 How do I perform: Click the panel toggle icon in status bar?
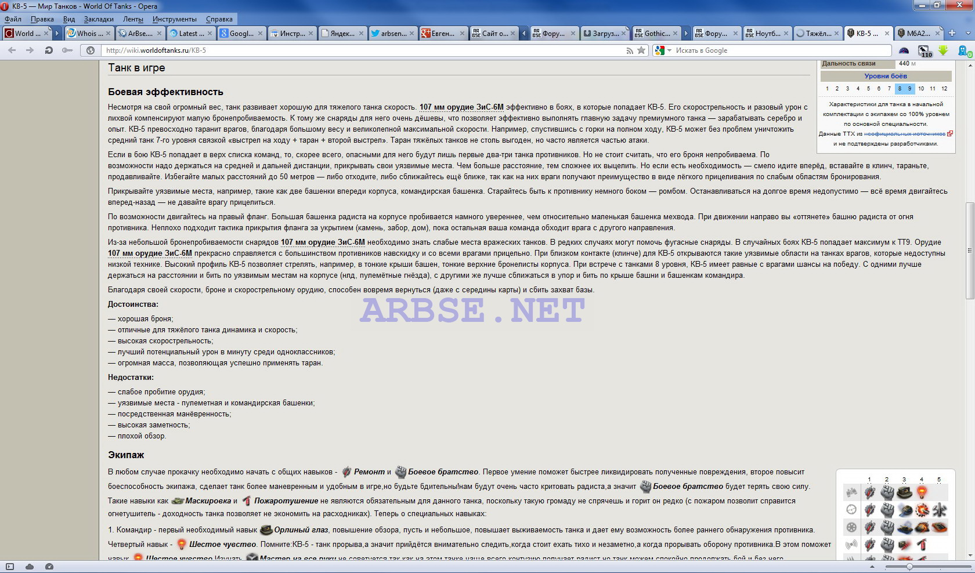(10, 567)
